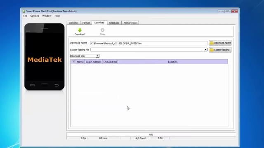Click the 0:00 elapsed time text
Screen dimensions: 264x148
160,138
